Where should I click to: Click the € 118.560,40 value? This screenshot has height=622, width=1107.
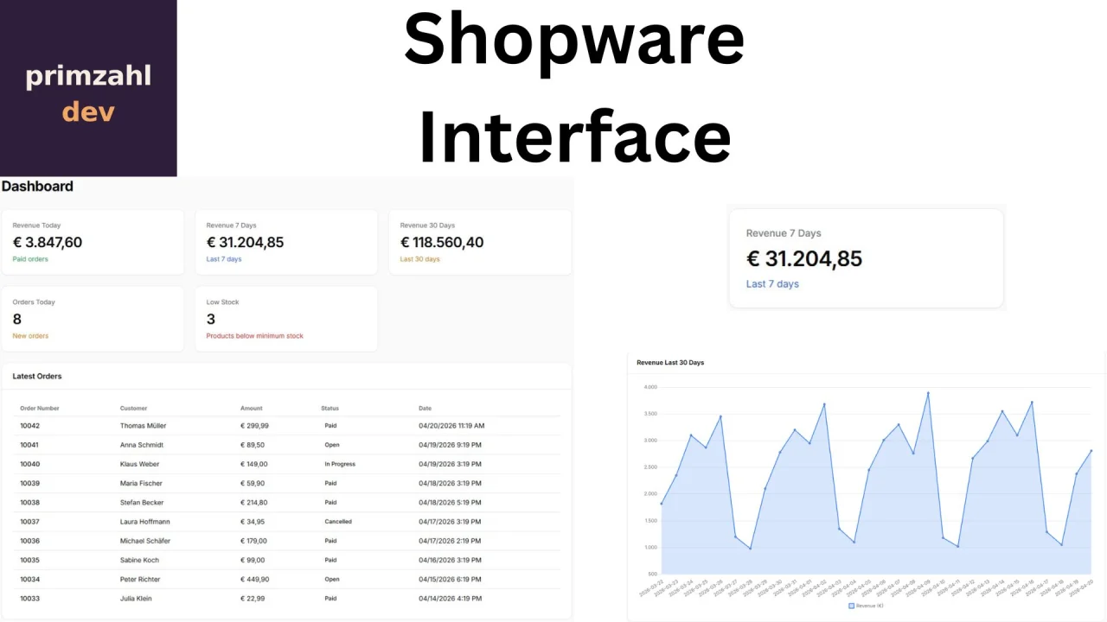point(442,243)
